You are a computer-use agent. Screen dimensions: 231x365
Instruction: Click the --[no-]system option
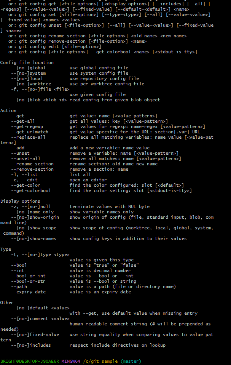click(29, 73)
